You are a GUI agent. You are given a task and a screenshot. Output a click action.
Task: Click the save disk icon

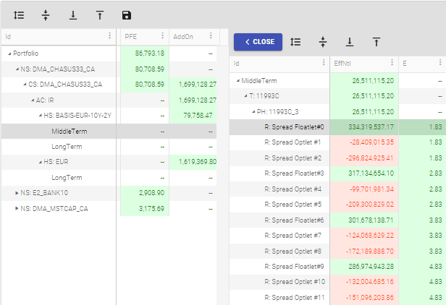127,15
